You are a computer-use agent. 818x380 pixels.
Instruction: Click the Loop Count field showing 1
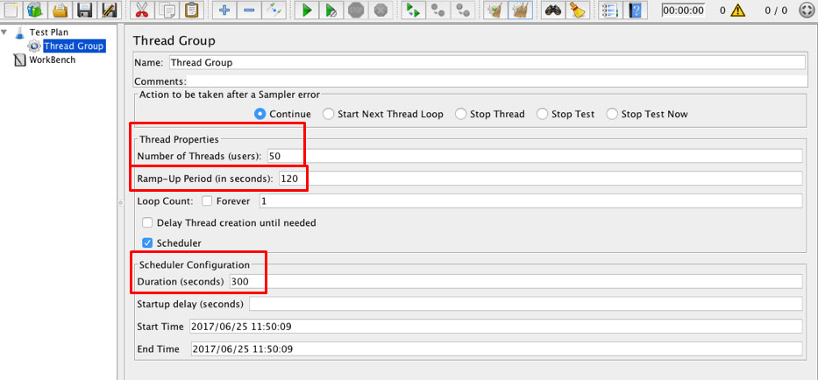coord(530,201)
